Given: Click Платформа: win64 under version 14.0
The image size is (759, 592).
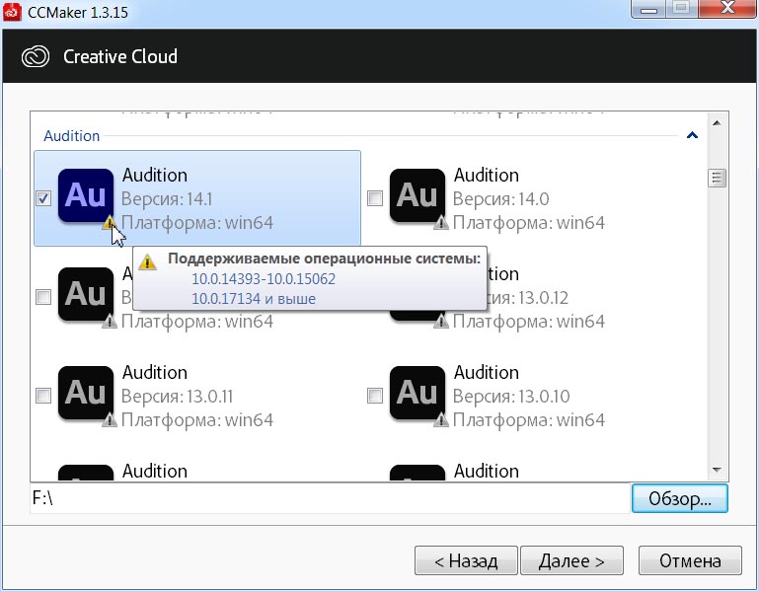Looking at the screenshot, I should click(529, 223).
